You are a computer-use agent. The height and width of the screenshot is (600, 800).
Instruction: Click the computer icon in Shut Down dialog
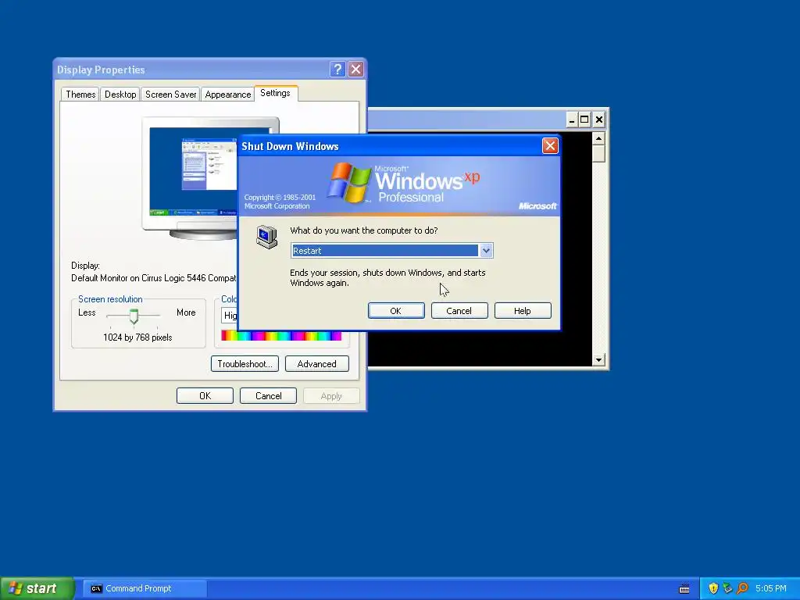click(x=266, y=237)
